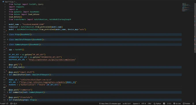The width and height of the screenshot is (196, 105).
Task: Click DEEPSEEK_API_URL variable name
Action: point(17,60)
